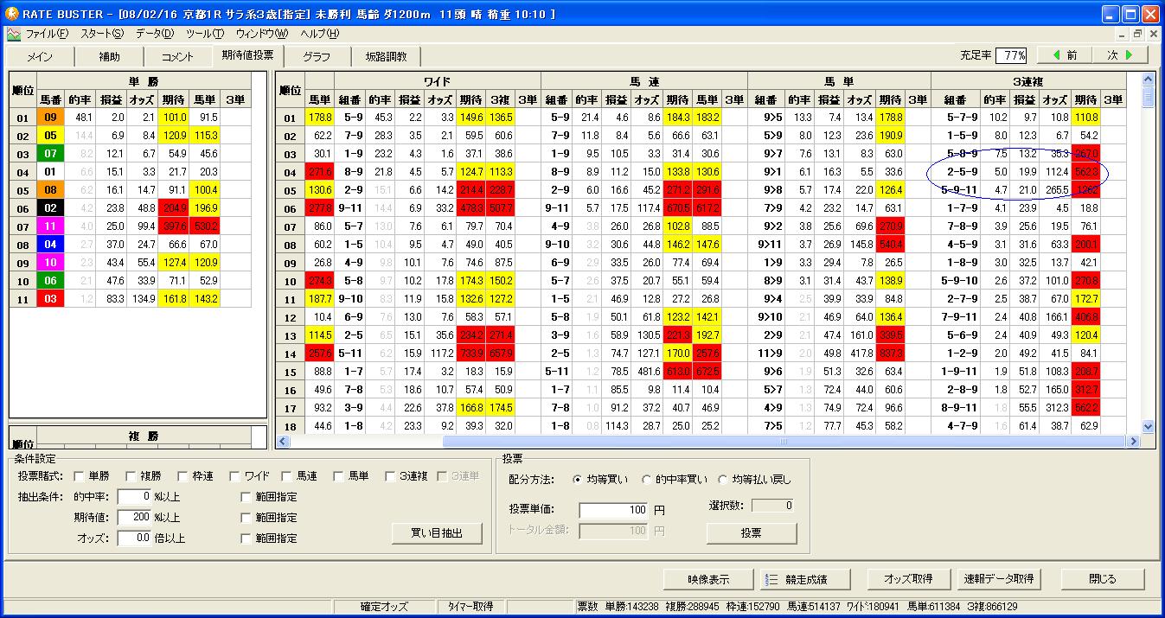The image size is (1165, 618).
Task: Click the 閉じる button
Action: pos(1102,579)
